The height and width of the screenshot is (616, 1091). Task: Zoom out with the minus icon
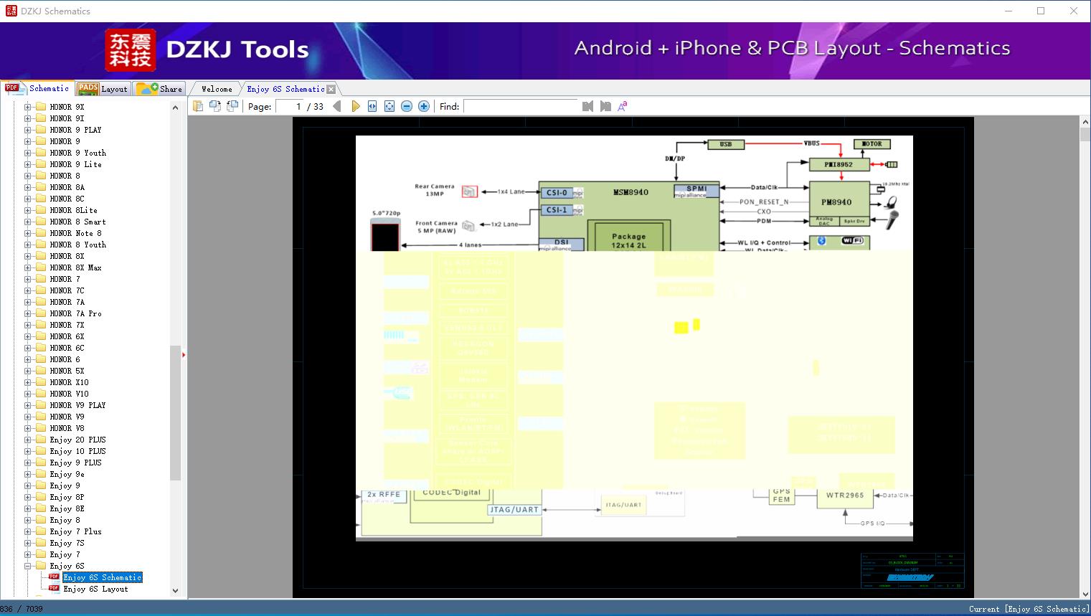click(407, 106)
